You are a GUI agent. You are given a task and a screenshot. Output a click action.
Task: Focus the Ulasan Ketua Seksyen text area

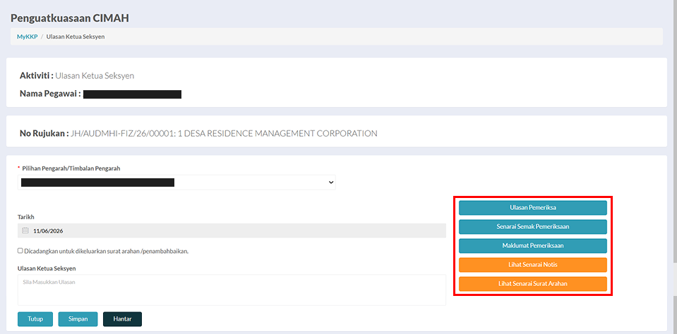pyautogui.click(x=232, y=290)
